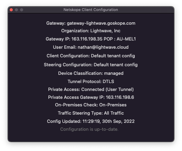Click the Steering Configuration line
The image size is (182, 151).
tap(91, 65)
